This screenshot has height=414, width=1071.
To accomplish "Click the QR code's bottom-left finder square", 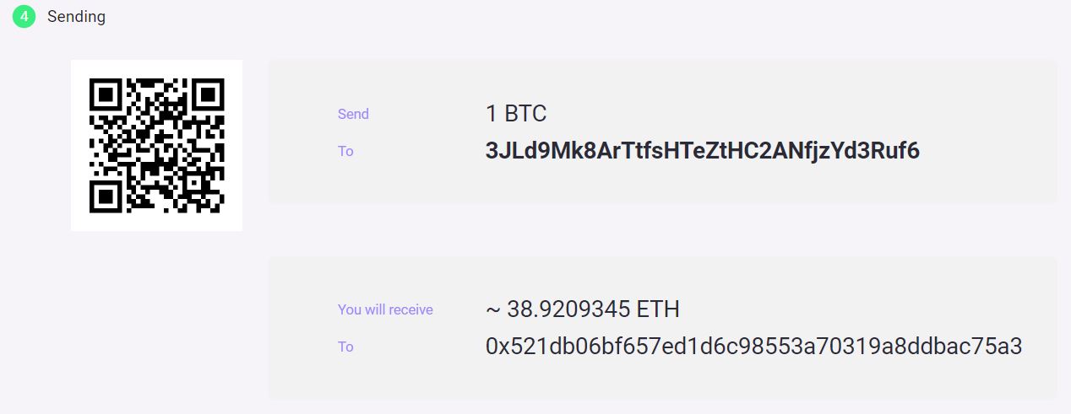I will (x=105, y=197).
